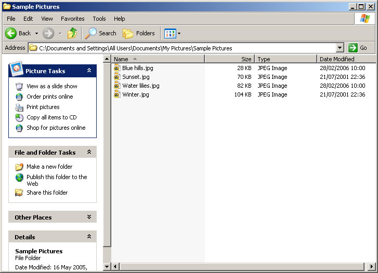Open the Tools menu
The width and height of the screenshot is (378, 273).
(x=99, y=19)
